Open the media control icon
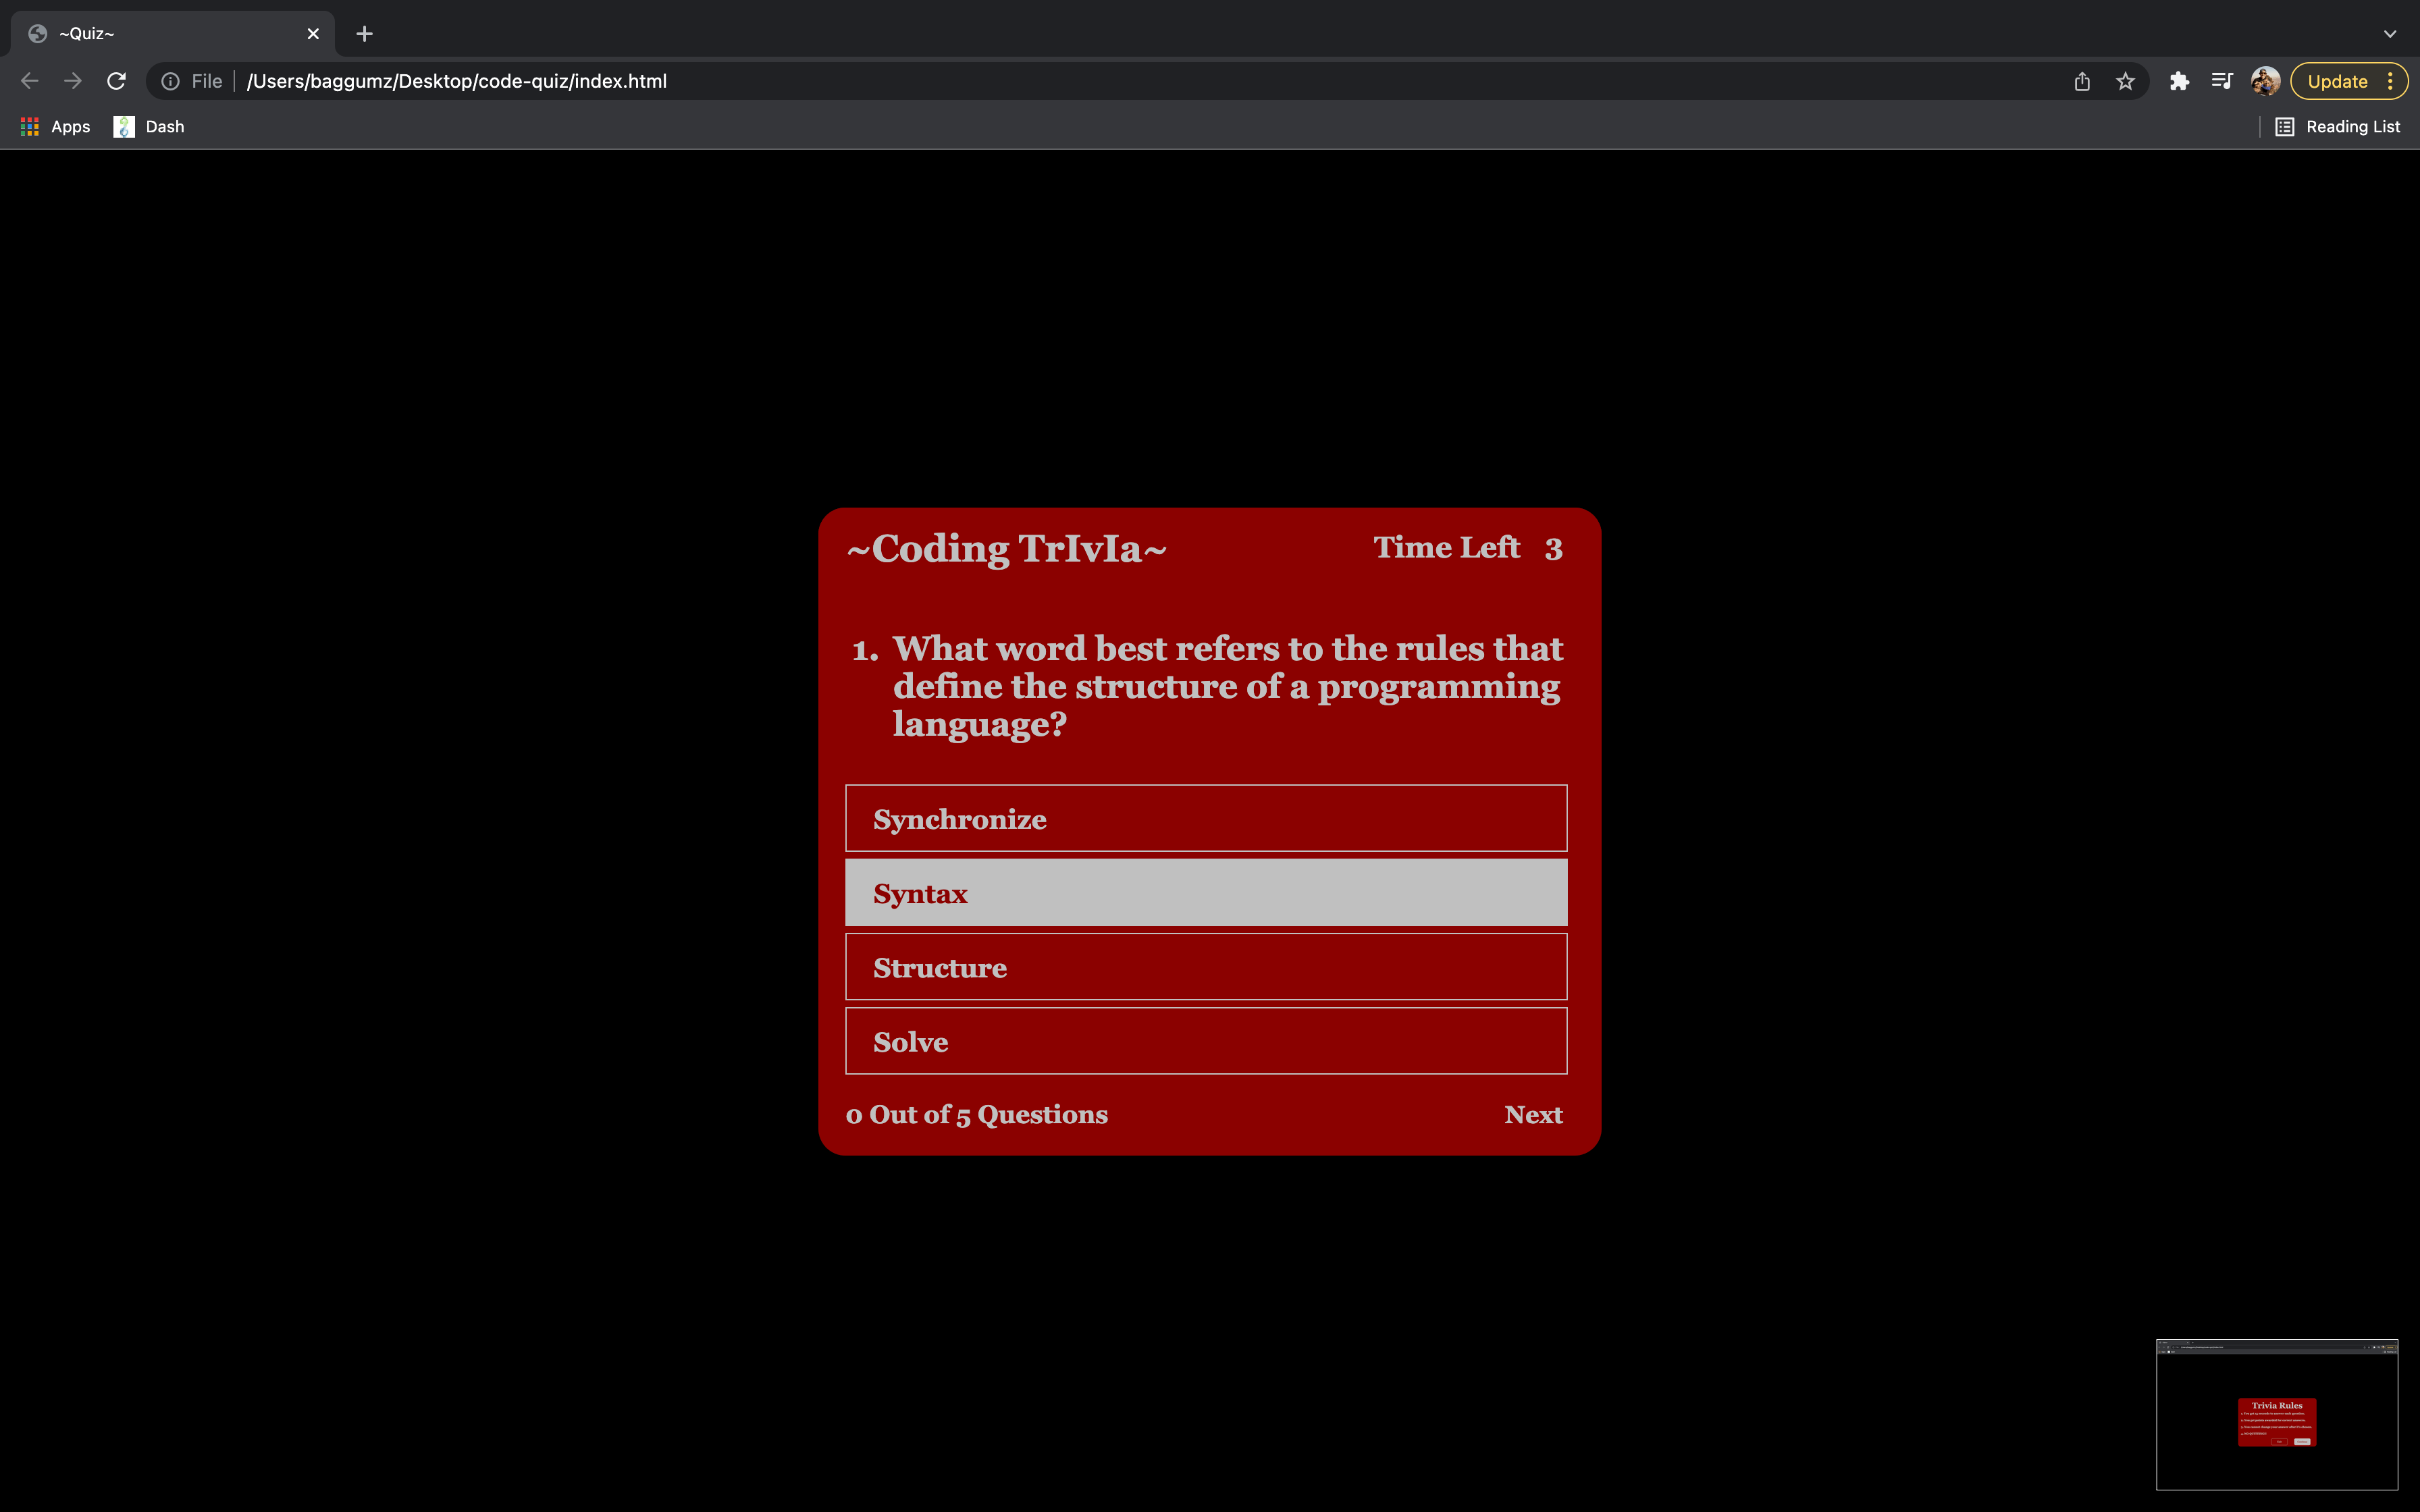2420x1512 pixels. tap(2222, 81)
